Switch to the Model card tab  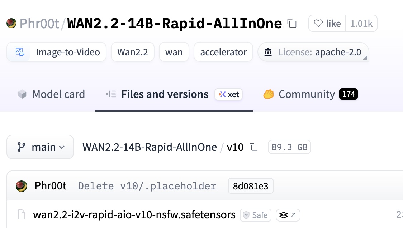pos(51,94)
